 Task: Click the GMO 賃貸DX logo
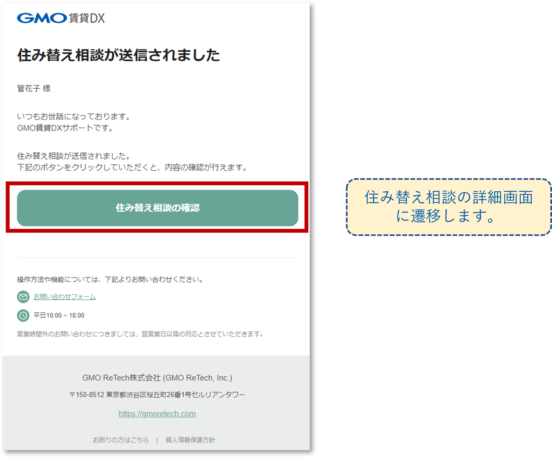click(61, 18)
